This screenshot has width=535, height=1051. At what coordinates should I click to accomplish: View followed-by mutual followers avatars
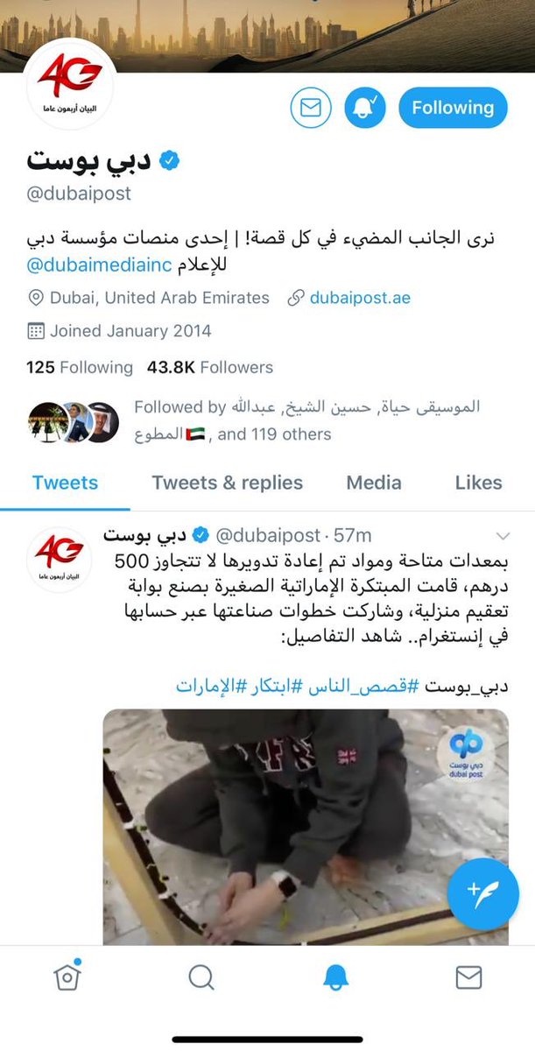point(74,422)
